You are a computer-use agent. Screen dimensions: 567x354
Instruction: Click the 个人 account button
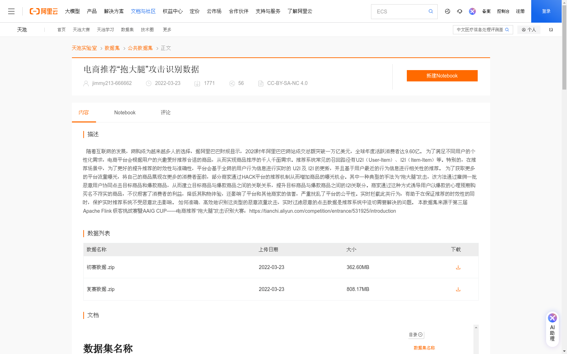529,30
